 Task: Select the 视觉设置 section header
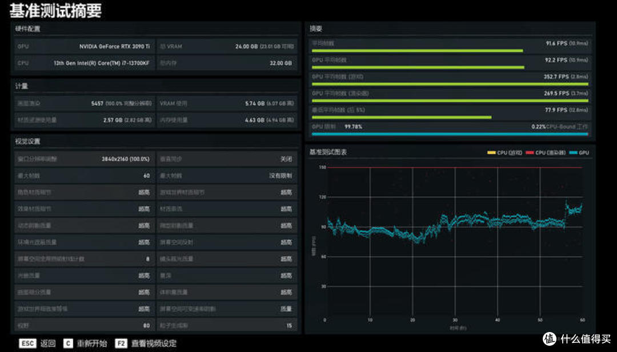pyautogui.click(x=27, y=141)
